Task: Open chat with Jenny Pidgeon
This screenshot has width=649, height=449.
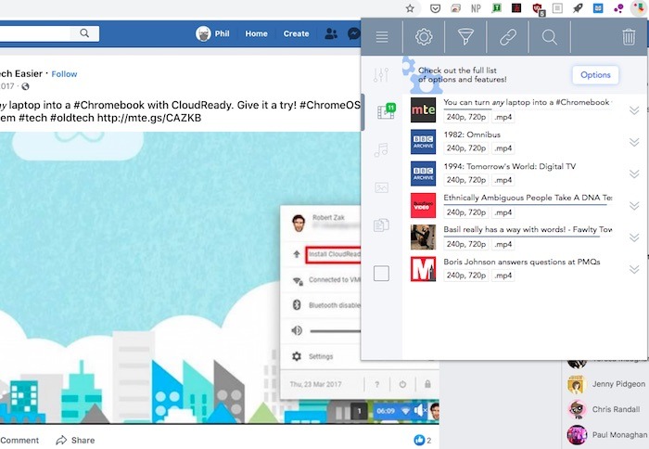Action: click(x=606, y=384)
